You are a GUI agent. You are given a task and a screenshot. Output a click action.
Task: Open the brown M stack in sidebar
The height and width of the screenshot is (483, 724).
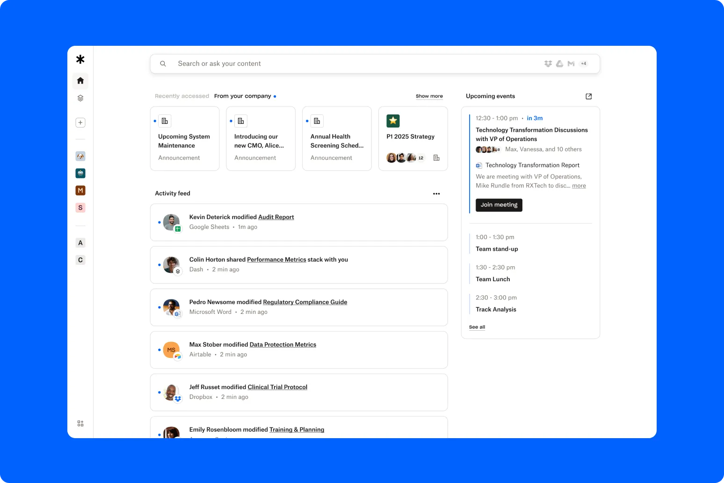pyautogui.click(x=80, y=191)
